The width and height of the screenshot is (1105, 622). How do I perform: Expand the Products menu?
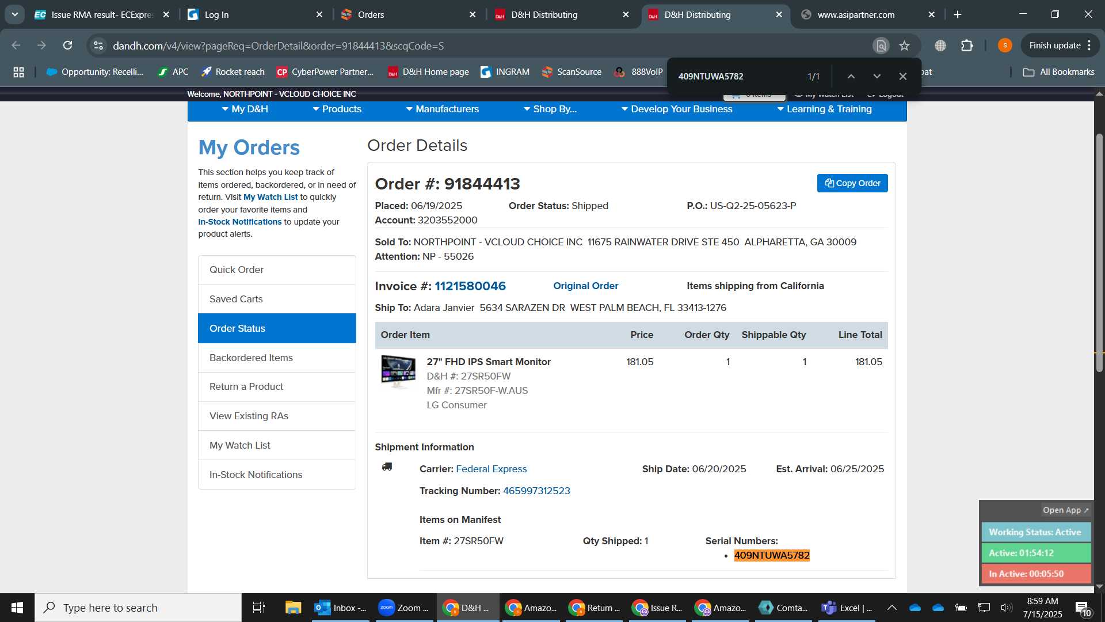(x=337, y=109)
